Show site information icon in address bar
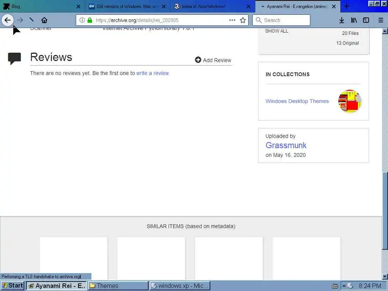The image size is (388, 291). [x=82, y=20]
